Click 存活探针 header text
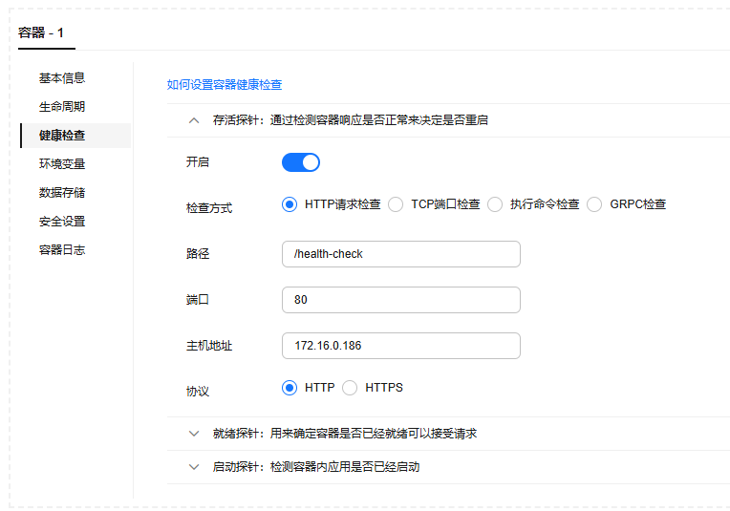Image resolution: width=730 pixels, height=511 pixels. (x=350, y=120)
